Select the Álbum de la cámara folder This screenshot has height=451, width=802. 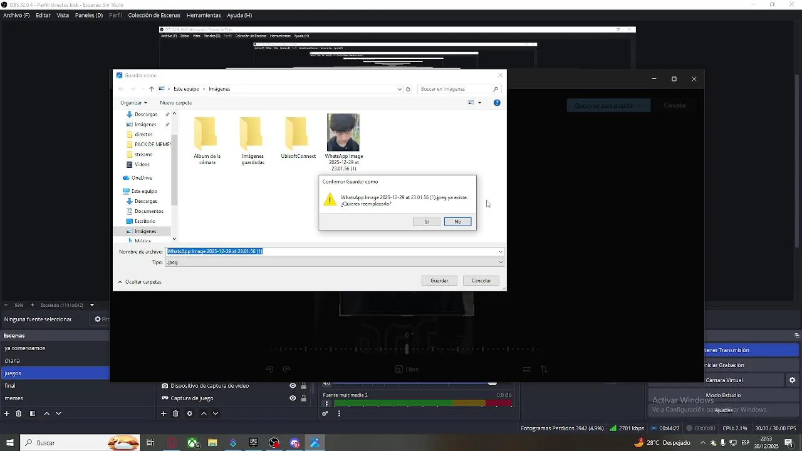click(x=207, y=140)
